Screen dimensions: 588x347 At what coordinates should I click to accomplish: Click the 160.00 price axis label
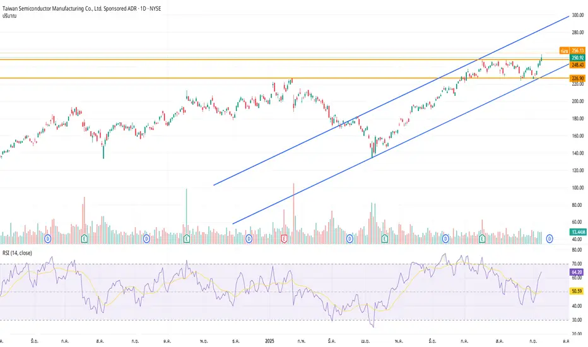tap(577, 136)
